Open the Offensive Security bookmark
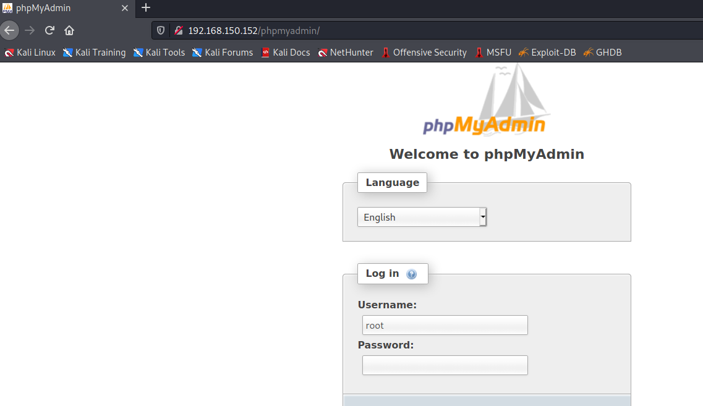703x406 pixels. pos(424,53)
